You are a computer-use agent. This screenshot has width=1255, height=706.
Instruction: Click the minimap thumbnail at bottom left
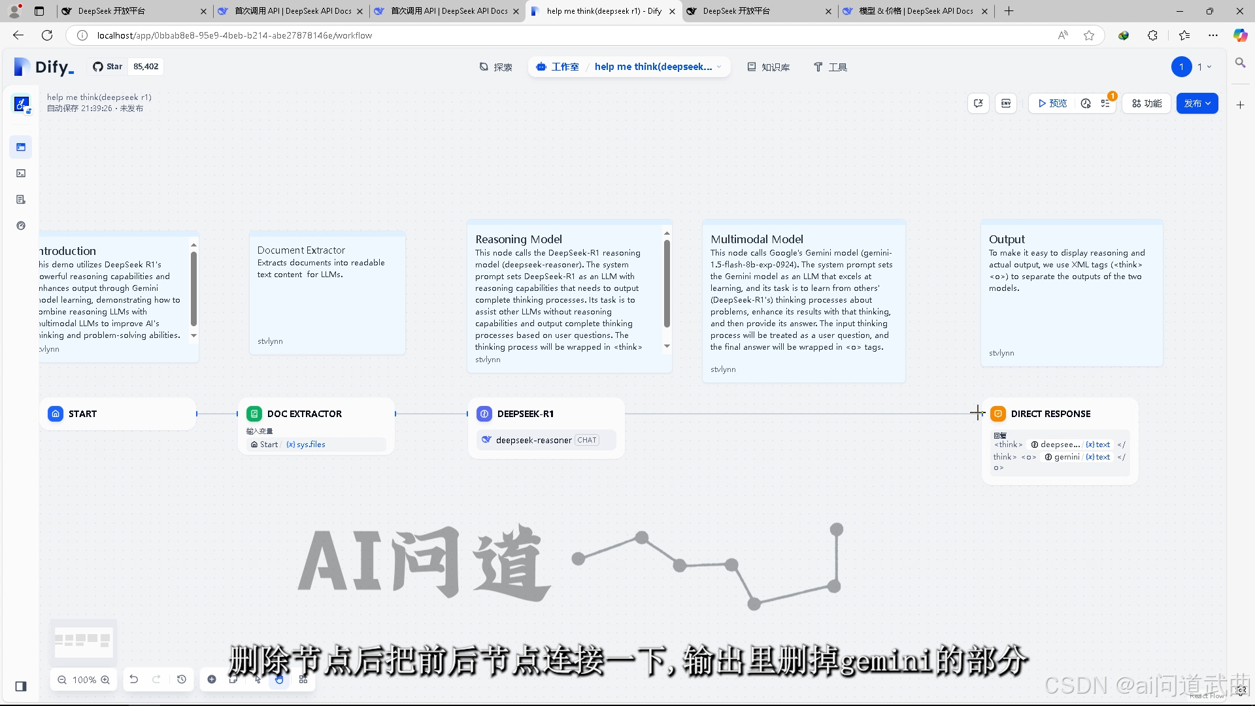[83, 642]
